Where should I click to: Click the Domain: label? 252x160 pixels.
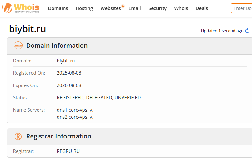[22, 61]
